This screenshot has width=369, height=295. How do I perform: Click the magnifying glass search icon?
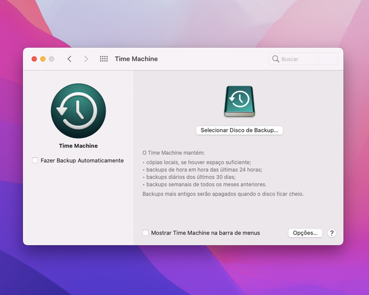pos(275,59)
